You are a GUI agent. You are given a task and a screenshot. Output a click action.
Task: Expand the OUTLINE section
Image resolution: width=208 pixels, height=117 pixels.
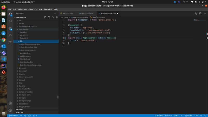tap(19, 110)
